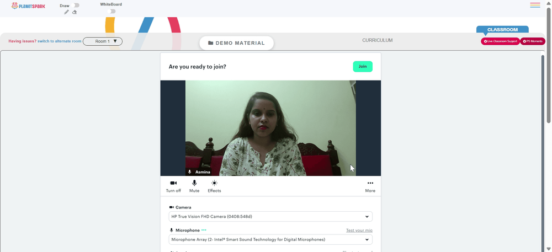The width and height of the screenshot is (552, 252).
Task: Click the page scrollbar down arrow
Action: pos(549,249)
